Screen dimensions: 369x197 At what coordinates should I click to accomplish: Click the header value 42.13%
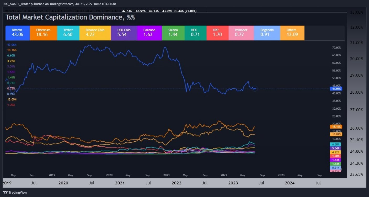(x=153, y=11)
